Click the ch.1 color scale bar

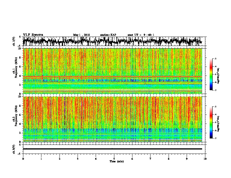click(211, 74)
